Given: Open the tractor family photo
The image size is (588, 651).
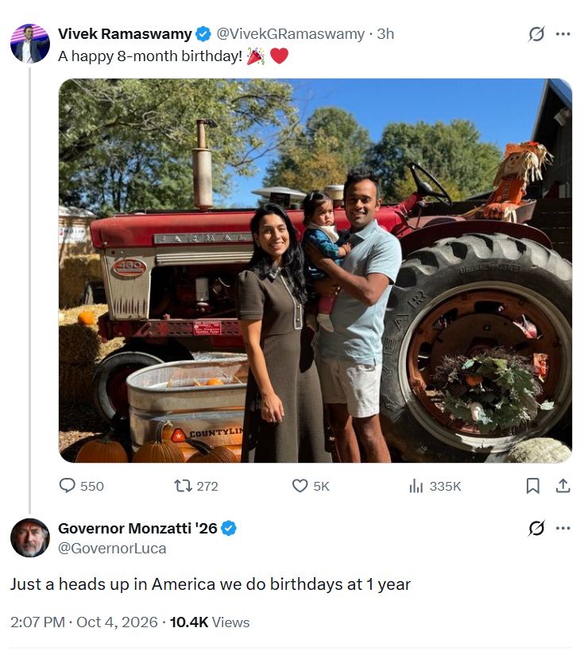Looking at the screenshot, I should pyautogui.click(x=315, y=271).
